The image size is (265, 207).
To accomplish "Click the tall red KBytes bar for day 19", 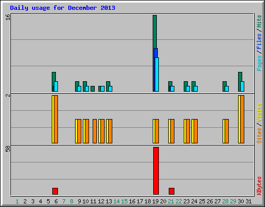I will 156,171.
